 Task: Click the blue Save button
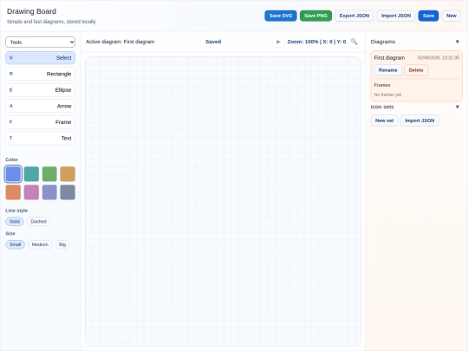tap(428, 16)
